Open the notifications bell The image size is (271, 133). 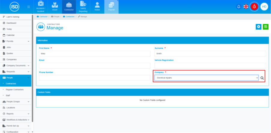tap(239, 7)
